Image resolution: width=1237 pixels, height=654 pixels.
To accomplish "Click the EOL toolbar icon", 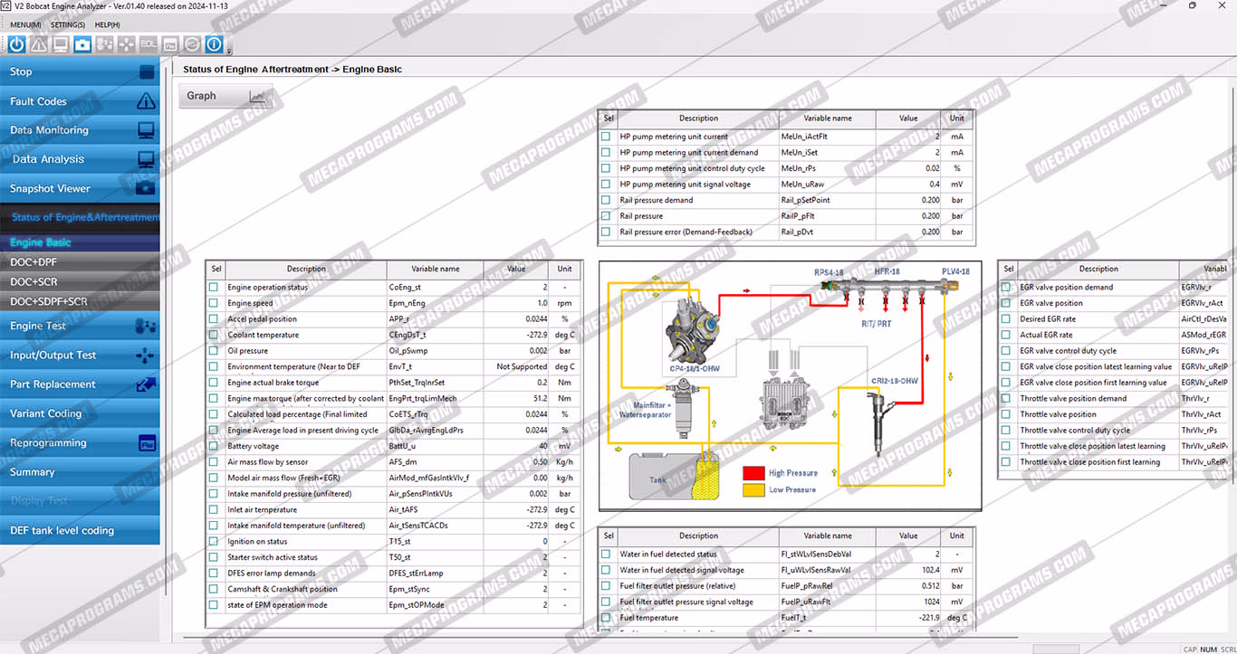I will (x=148, y=43).
